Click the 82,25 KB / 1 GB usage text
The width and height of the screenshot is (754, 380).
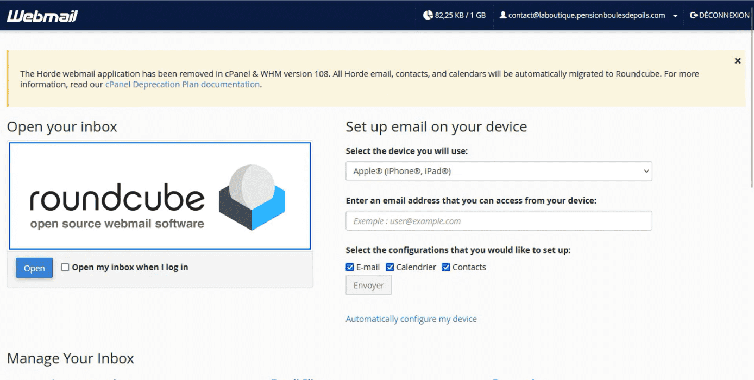point(460,15)
